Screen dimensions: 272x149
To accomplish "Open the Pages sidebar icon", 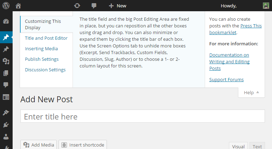I will [6, 73].
